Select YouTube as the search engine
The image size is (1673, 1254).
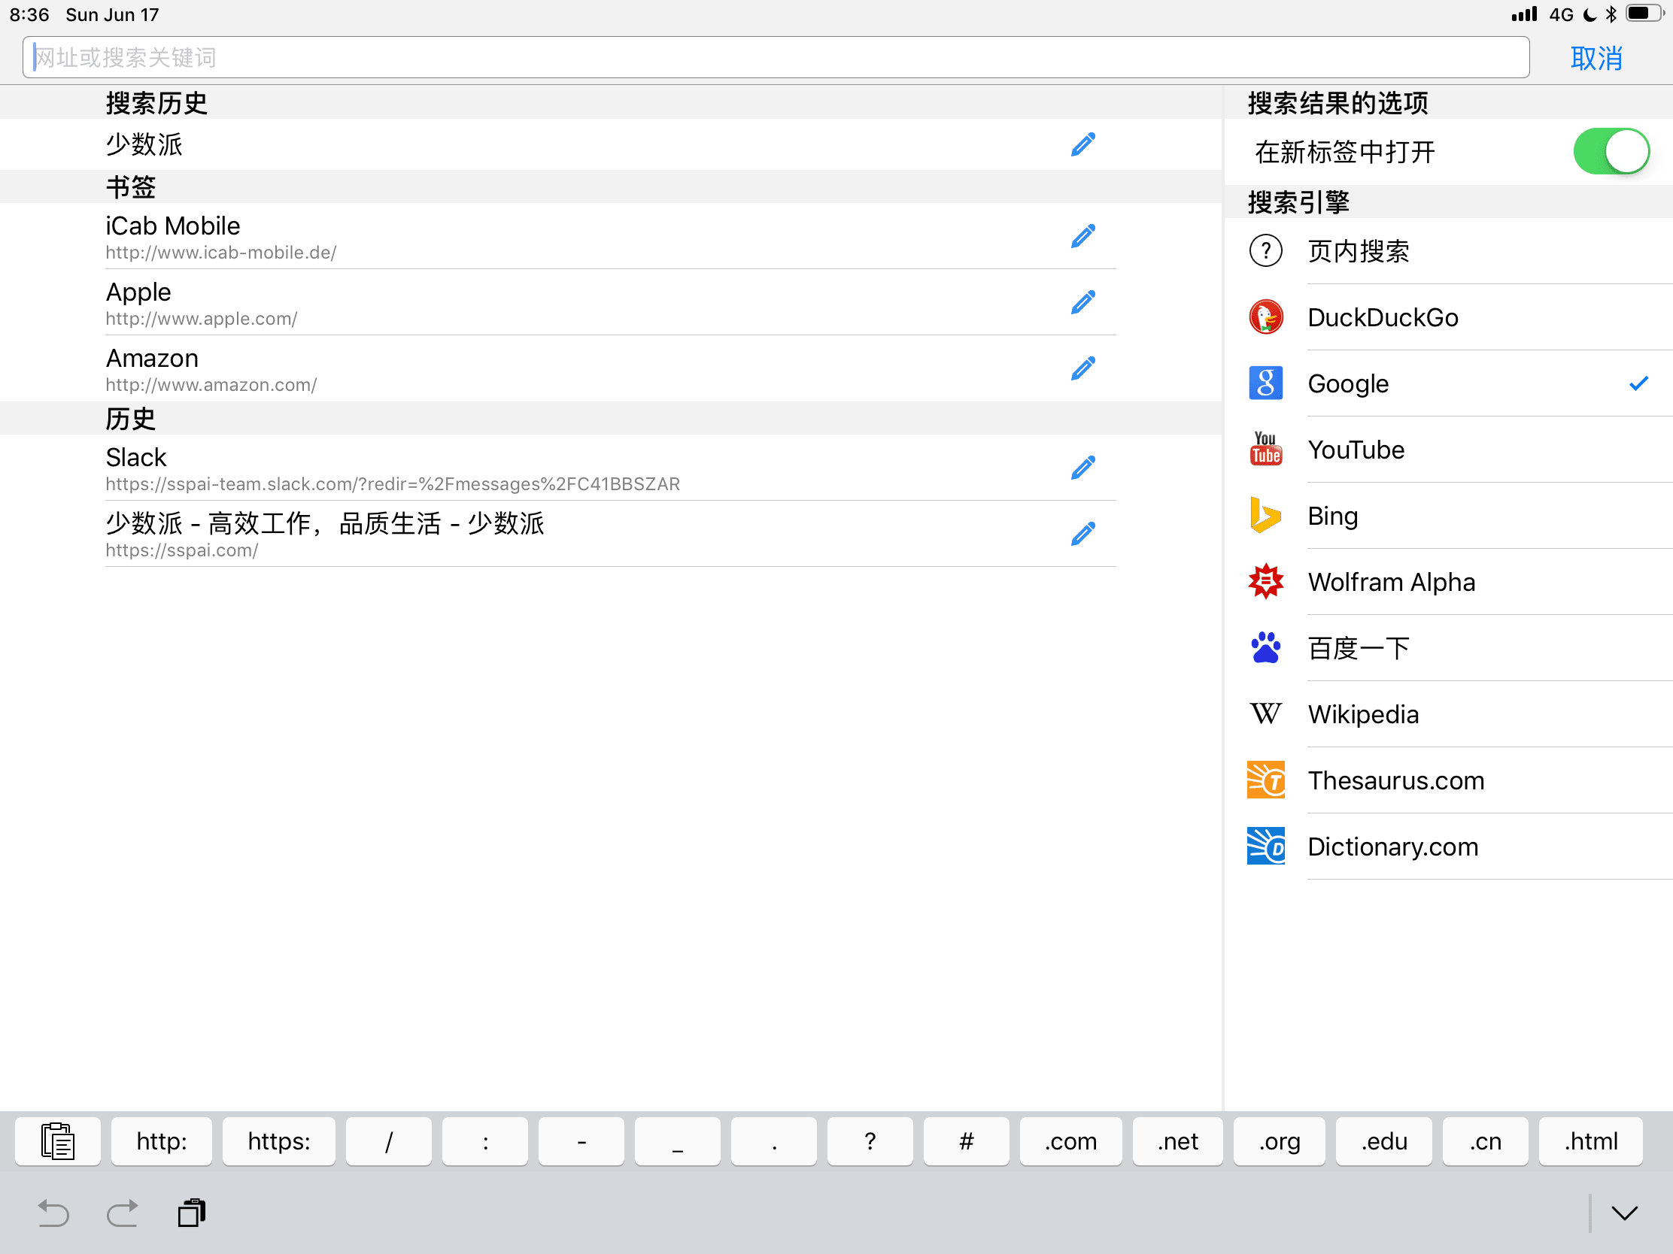tap(1356, 450)
